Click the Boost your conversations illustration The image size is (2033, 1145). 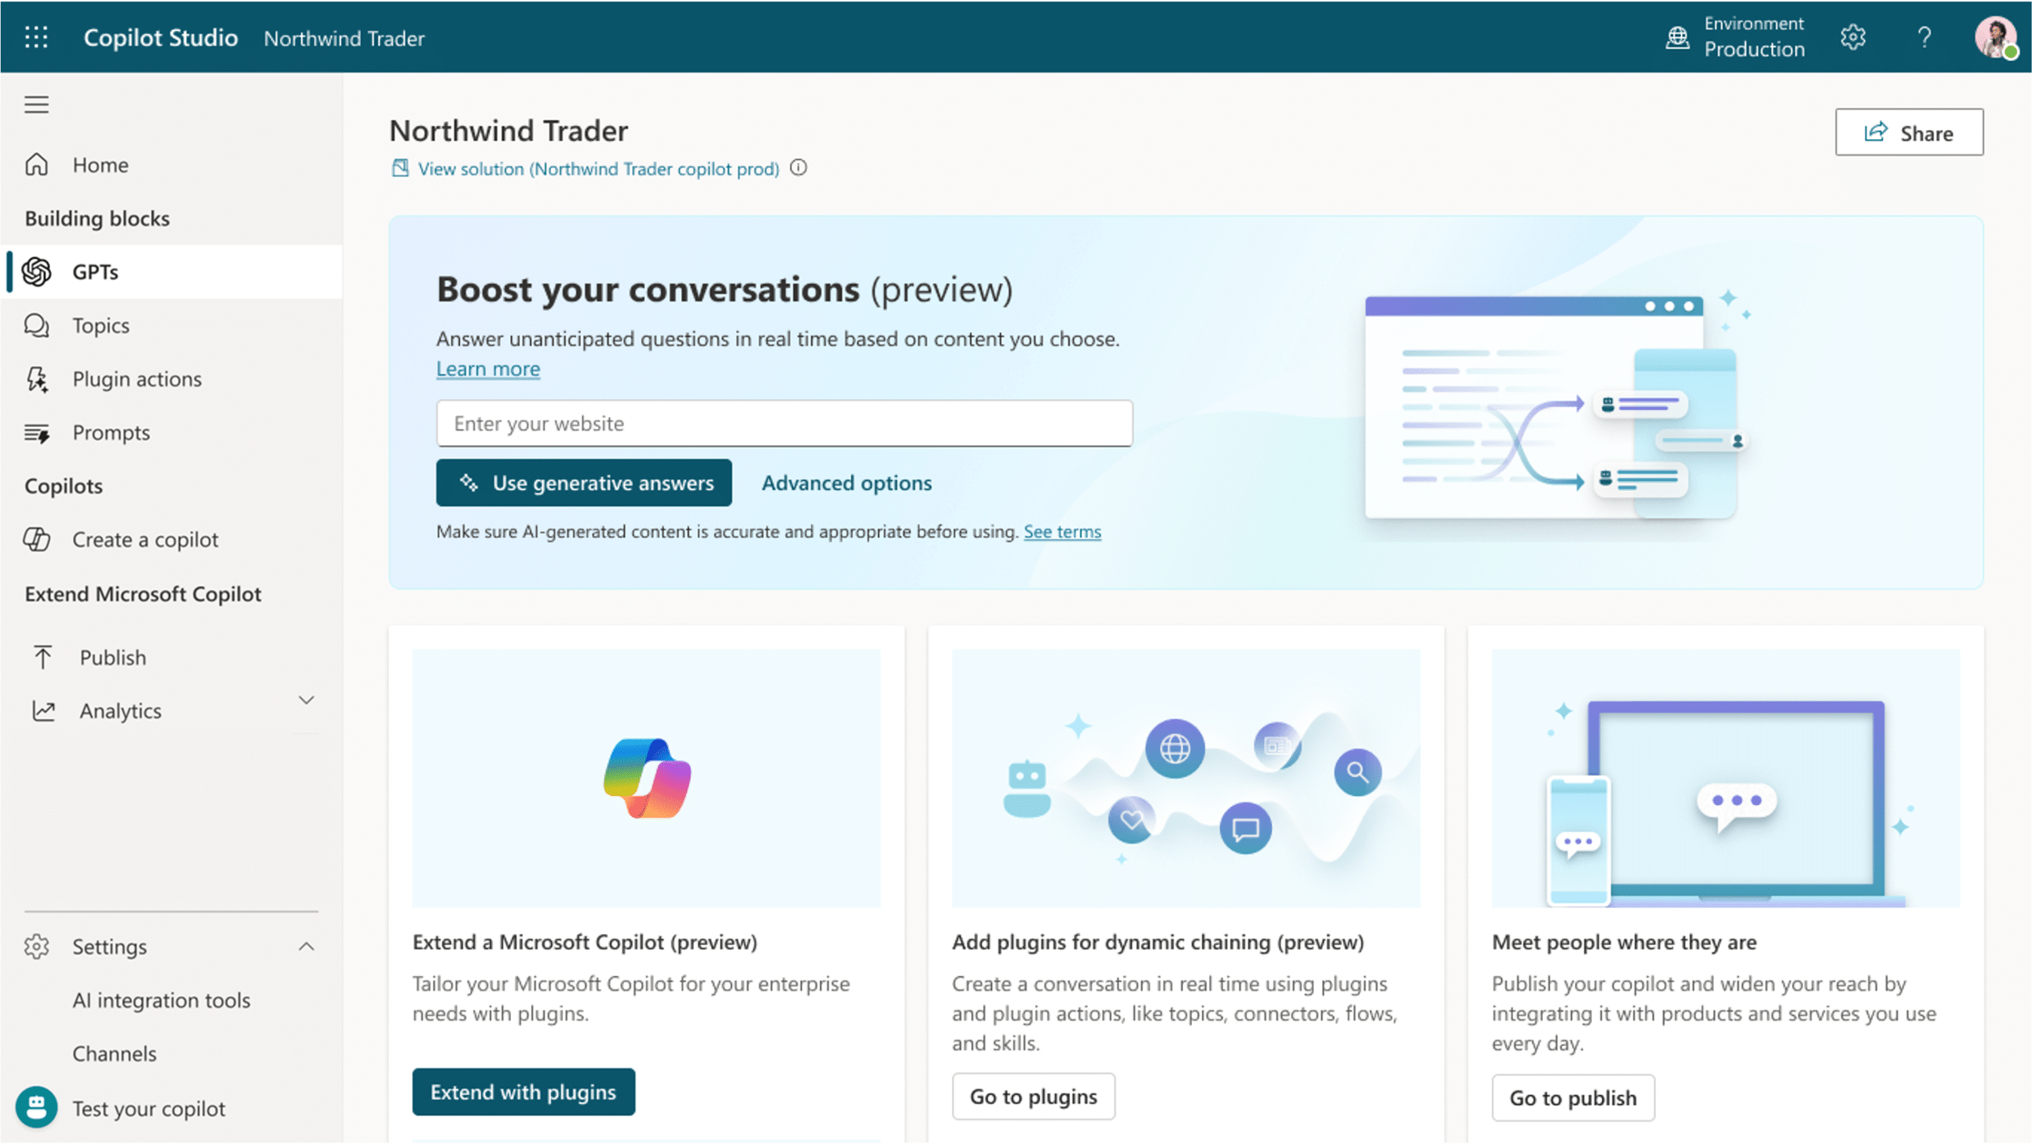[1558, 407]
